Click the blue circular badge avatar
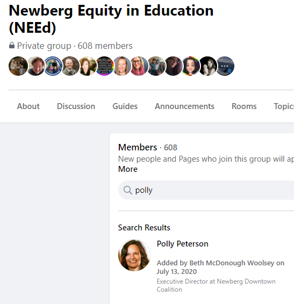This screenshot has height=304, width=294. tap(53, 66)
